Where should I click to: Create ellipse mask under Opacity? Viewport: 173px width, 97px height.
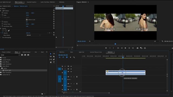coord(3,31)
